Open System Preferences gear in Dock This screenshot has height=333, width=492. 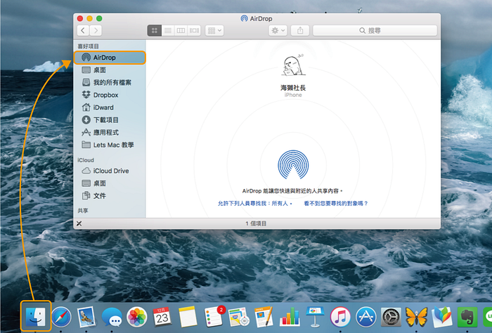coord(391,317)
